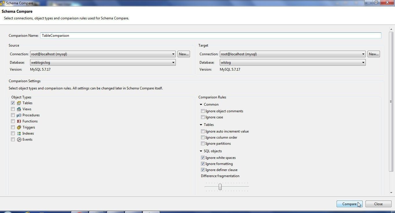Click New button for Source connection

coord(184,54)
